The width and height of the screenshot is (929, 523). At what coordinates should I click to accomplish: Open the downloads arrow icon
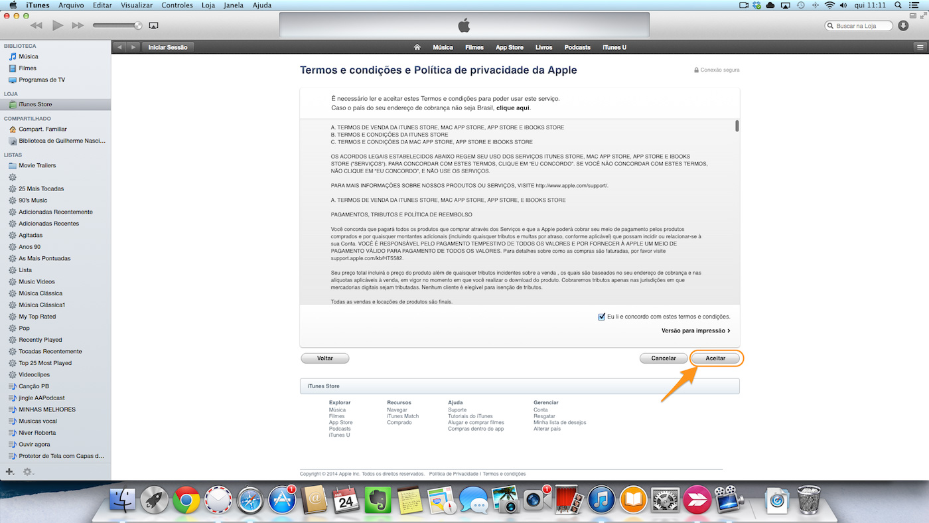[903, 25]
